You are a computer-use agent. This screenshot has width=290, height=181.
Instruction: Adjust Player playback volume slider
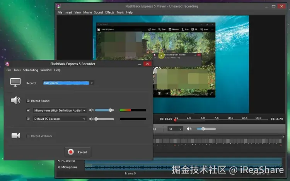coord(206,129)
